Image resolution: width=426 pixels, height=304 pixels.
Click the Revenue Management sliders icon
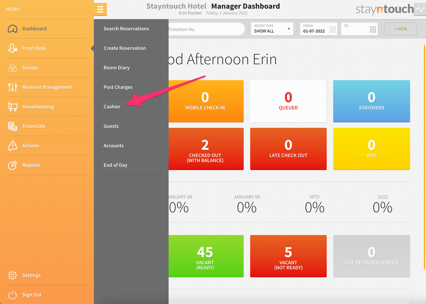point(13,87)
